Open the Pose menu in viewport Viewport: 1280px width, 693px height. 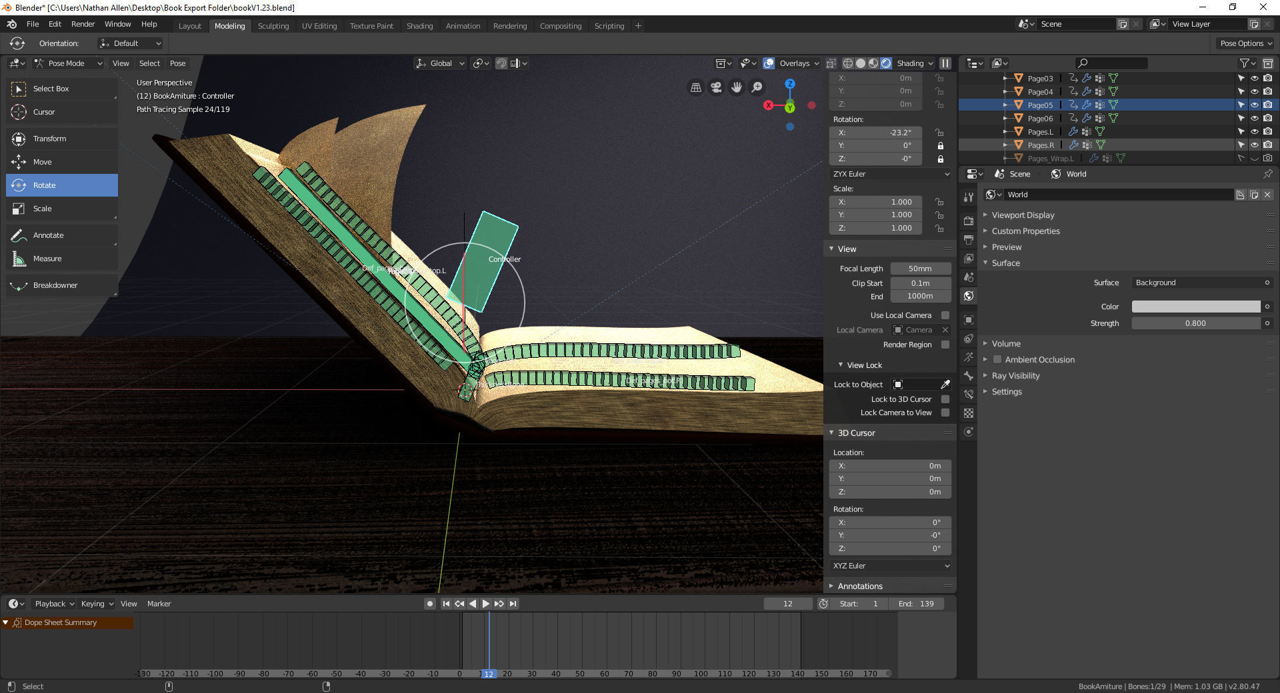[x=178, y=63]
